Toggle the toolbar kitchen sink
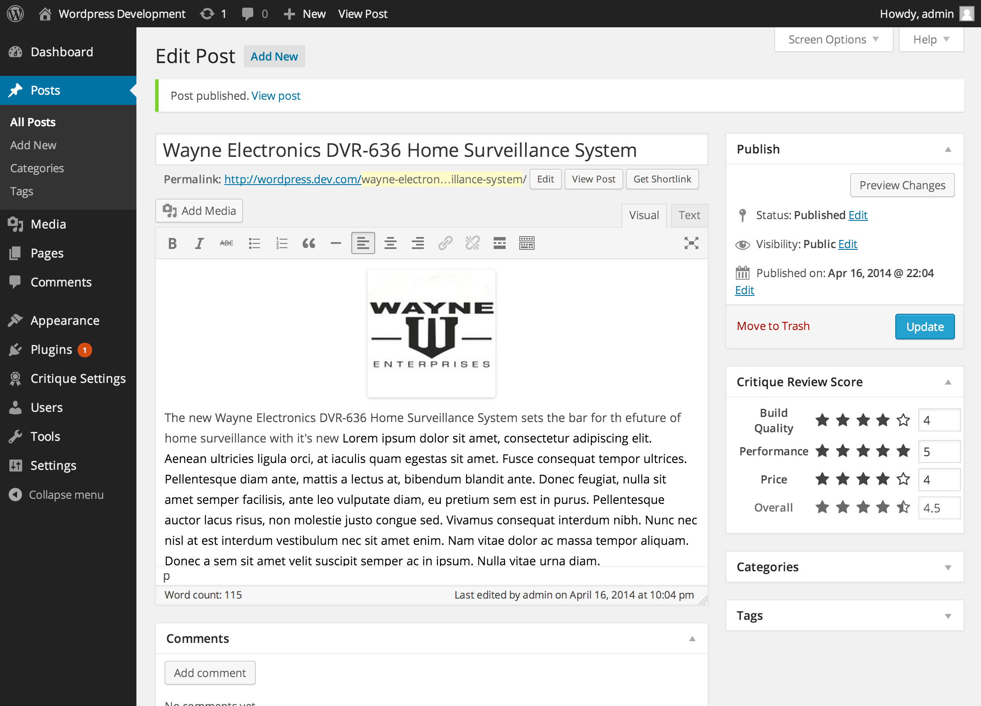 (527, 243)
